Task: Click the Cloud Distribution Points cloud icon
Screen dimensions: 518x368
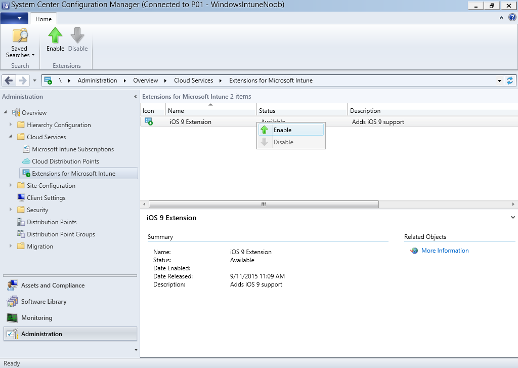Action: (x=26, y=161)
